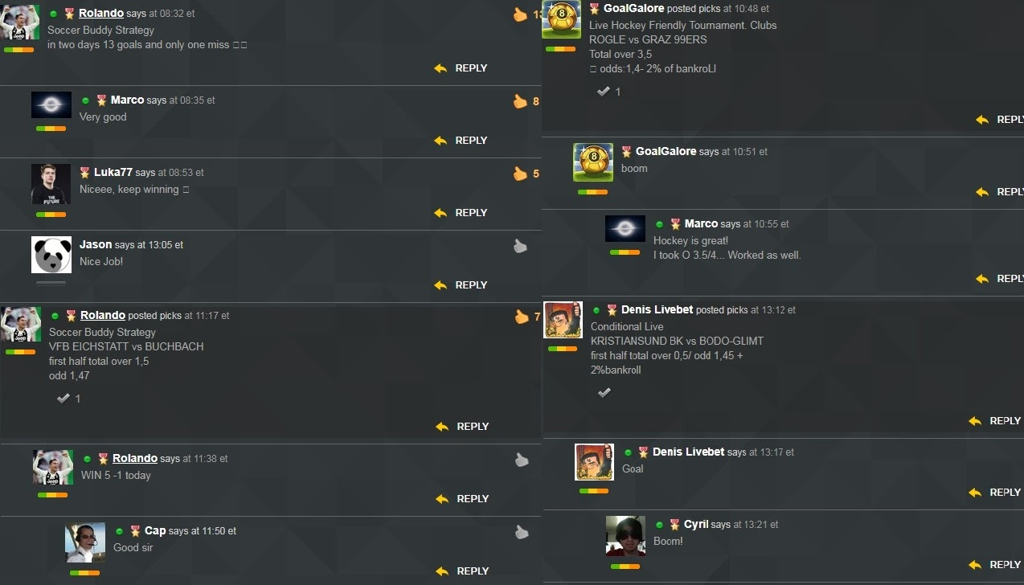
Task: Click Cyril's avatar picture
Action: [625, 534]
